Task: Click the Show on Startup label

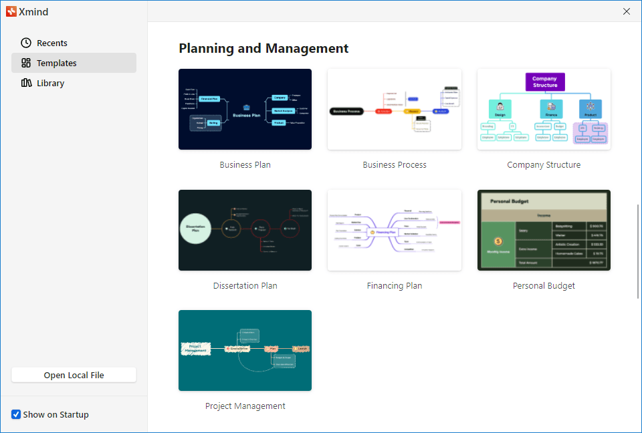Action: (56, 414)
